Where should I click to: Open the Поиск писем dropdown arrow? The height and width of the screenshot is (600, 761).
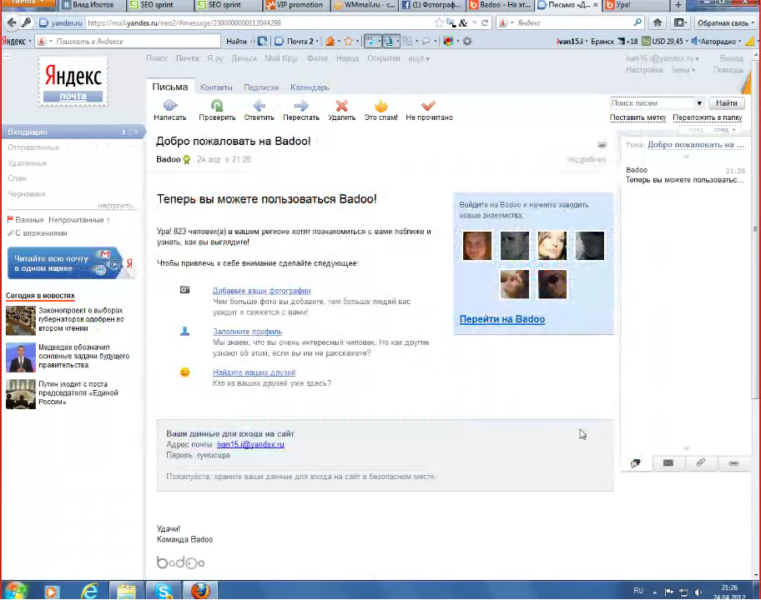[699, 103]
